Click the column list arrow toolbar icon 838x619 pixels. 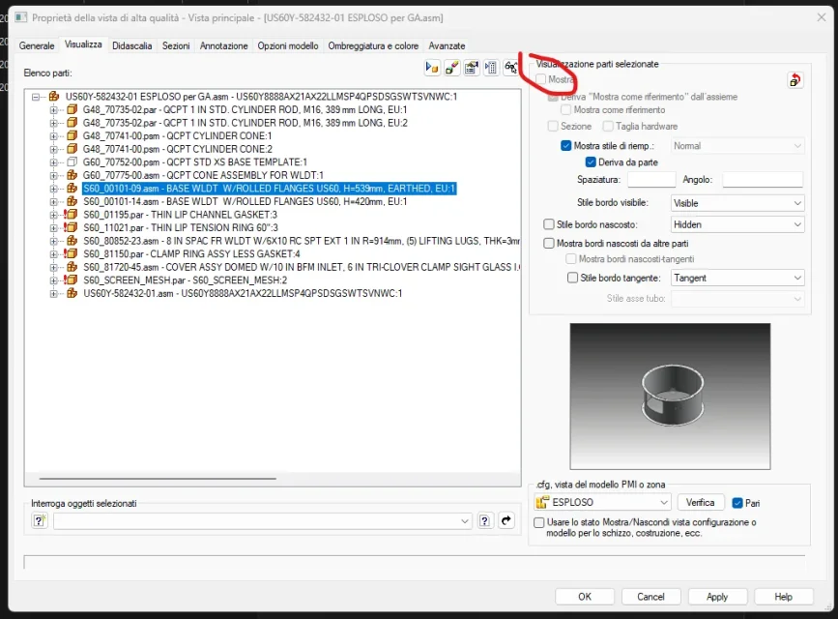click(x=491, y=68)
